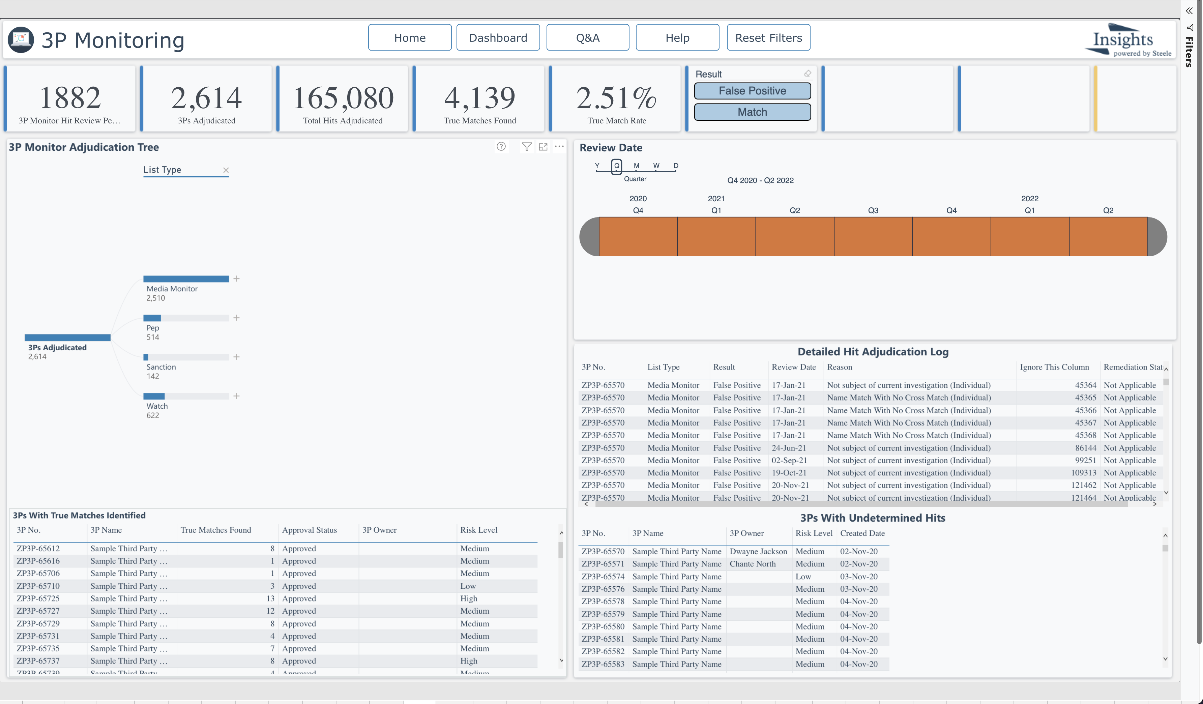Expand the Watch tree node
Viewport: 1203px width, 704px height.
click(236, 396)
